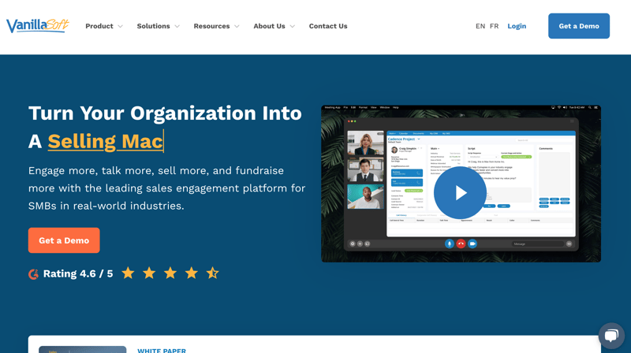Click the Selling Mac highlighted headline text
Viewport: 631px width, 353px height.
(x=105, y=141)
